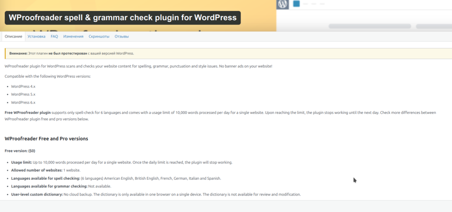Image resolution: width=452 pixels, height=212 pixels.
Task: Click the Free version ($0) label
Action: [23, 151]
